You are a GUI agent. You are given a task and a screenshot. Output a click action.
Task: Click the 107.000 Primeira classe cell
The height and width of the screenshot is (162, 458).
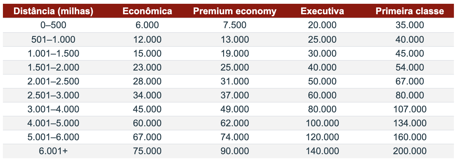tap(410, 109)
